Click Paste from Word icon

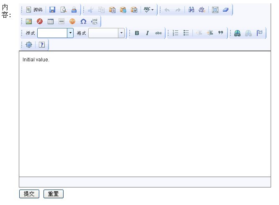pos(134,10)
